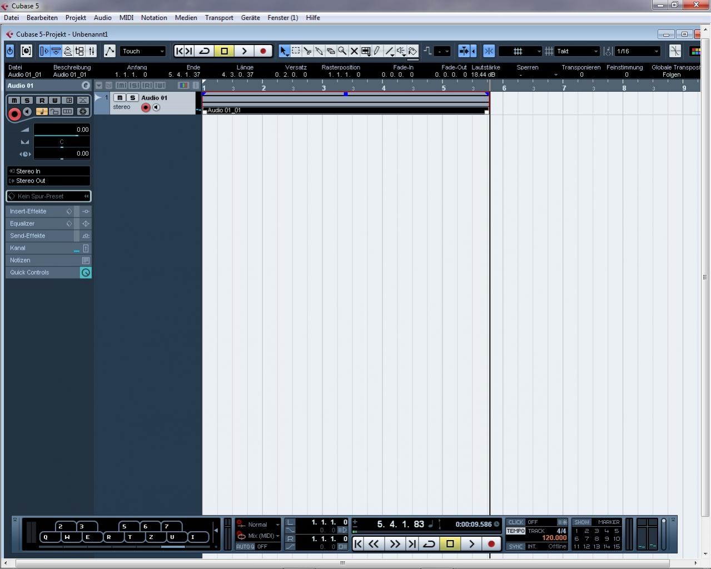This screenshot has width=711, height=569.
Task: Open the Takt grid type dropdown
Action: [578, 51]
